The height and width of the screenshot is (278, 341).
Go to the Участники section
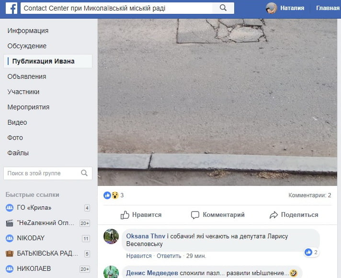[23, 92]
